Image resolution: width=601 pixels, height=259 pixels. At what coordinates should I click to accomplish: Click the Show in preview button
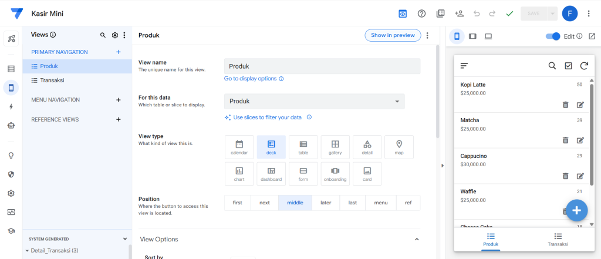click(x=393, y=35)
